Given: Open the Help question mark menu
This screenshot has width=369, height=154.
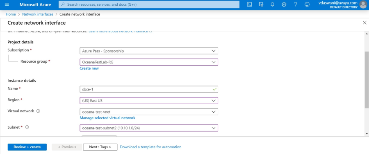Looking at the screenshot, I should pos(296,5).
